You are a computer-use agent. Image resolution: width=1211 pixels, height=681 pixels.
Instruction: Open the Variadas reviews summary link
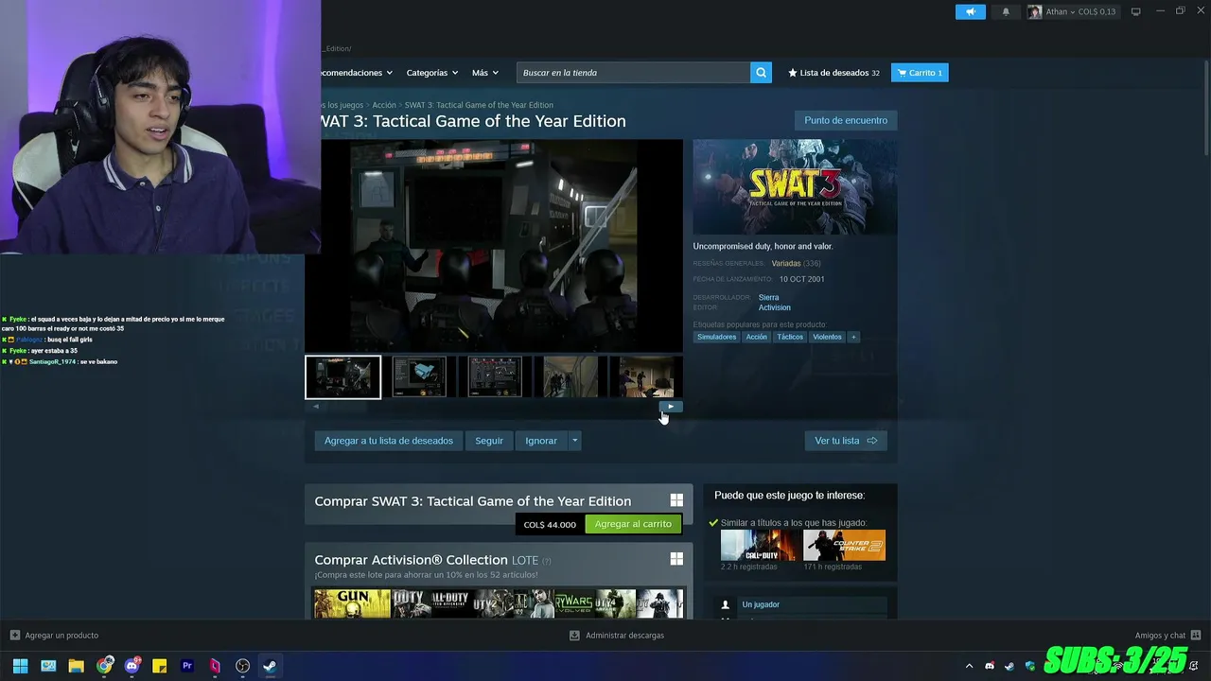(x=785, y=264)
